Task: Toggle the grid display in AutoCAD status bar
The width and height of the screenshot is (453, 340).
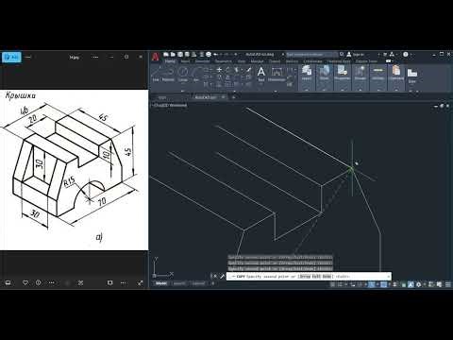Action: [332, 284]
